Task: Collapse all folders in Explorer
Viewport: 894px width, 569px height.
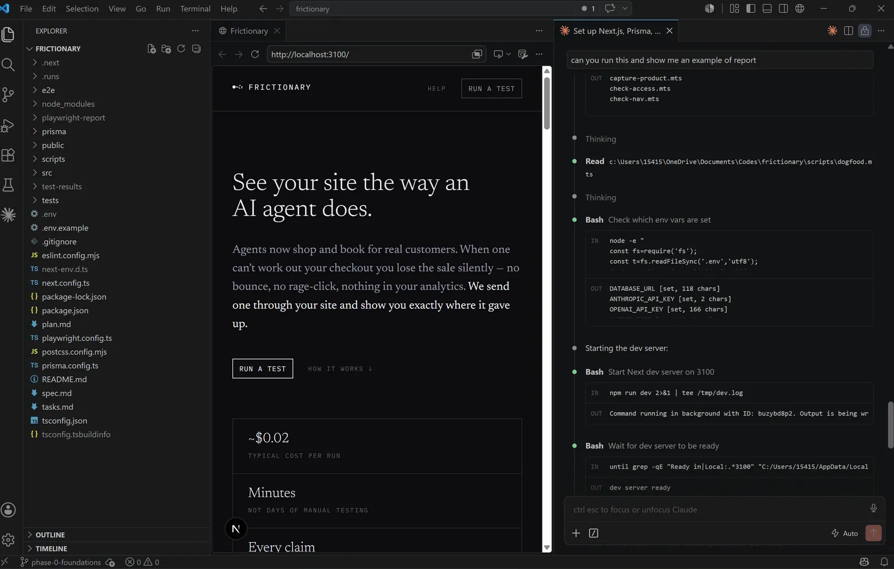Action: pyautogui.click(x=196, y=49)
